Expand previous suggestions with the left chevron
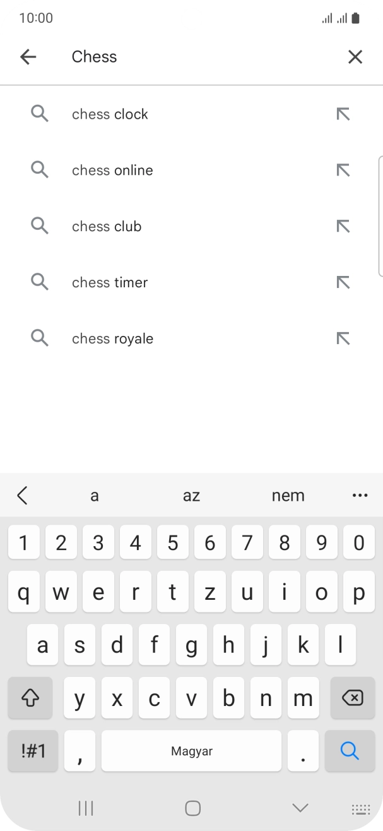383x831 pixels. pyautogui.click(x=23, y=495)
